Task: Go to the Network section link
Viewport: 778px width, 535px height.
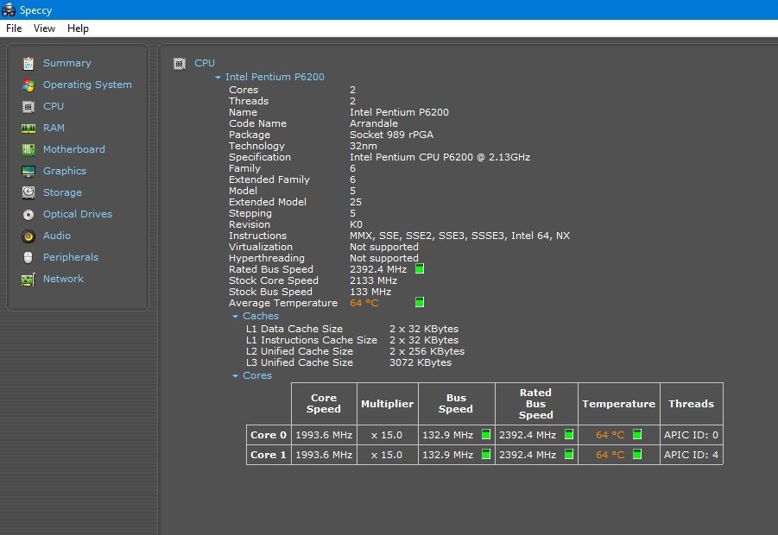Action: point(64,279)
